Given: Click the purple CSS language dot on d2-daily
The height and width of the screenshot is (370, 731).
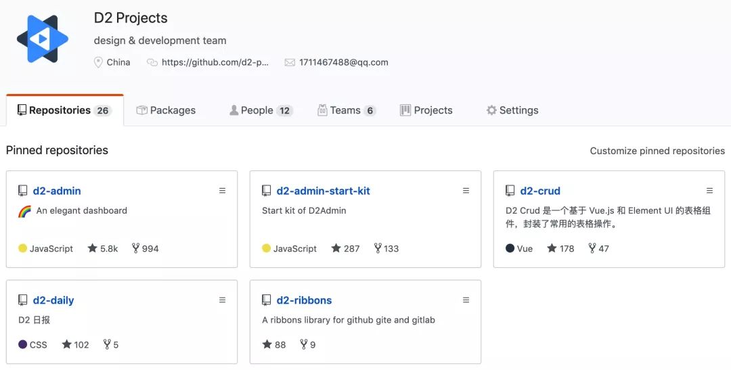Looking at the screenshot, I should [x=22, y=345].
